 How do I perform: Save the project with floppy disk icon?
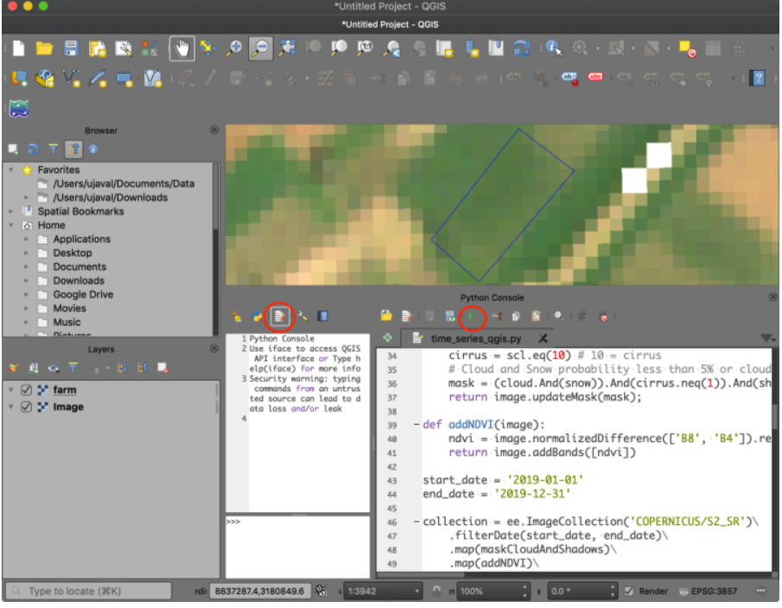point(71,48)
